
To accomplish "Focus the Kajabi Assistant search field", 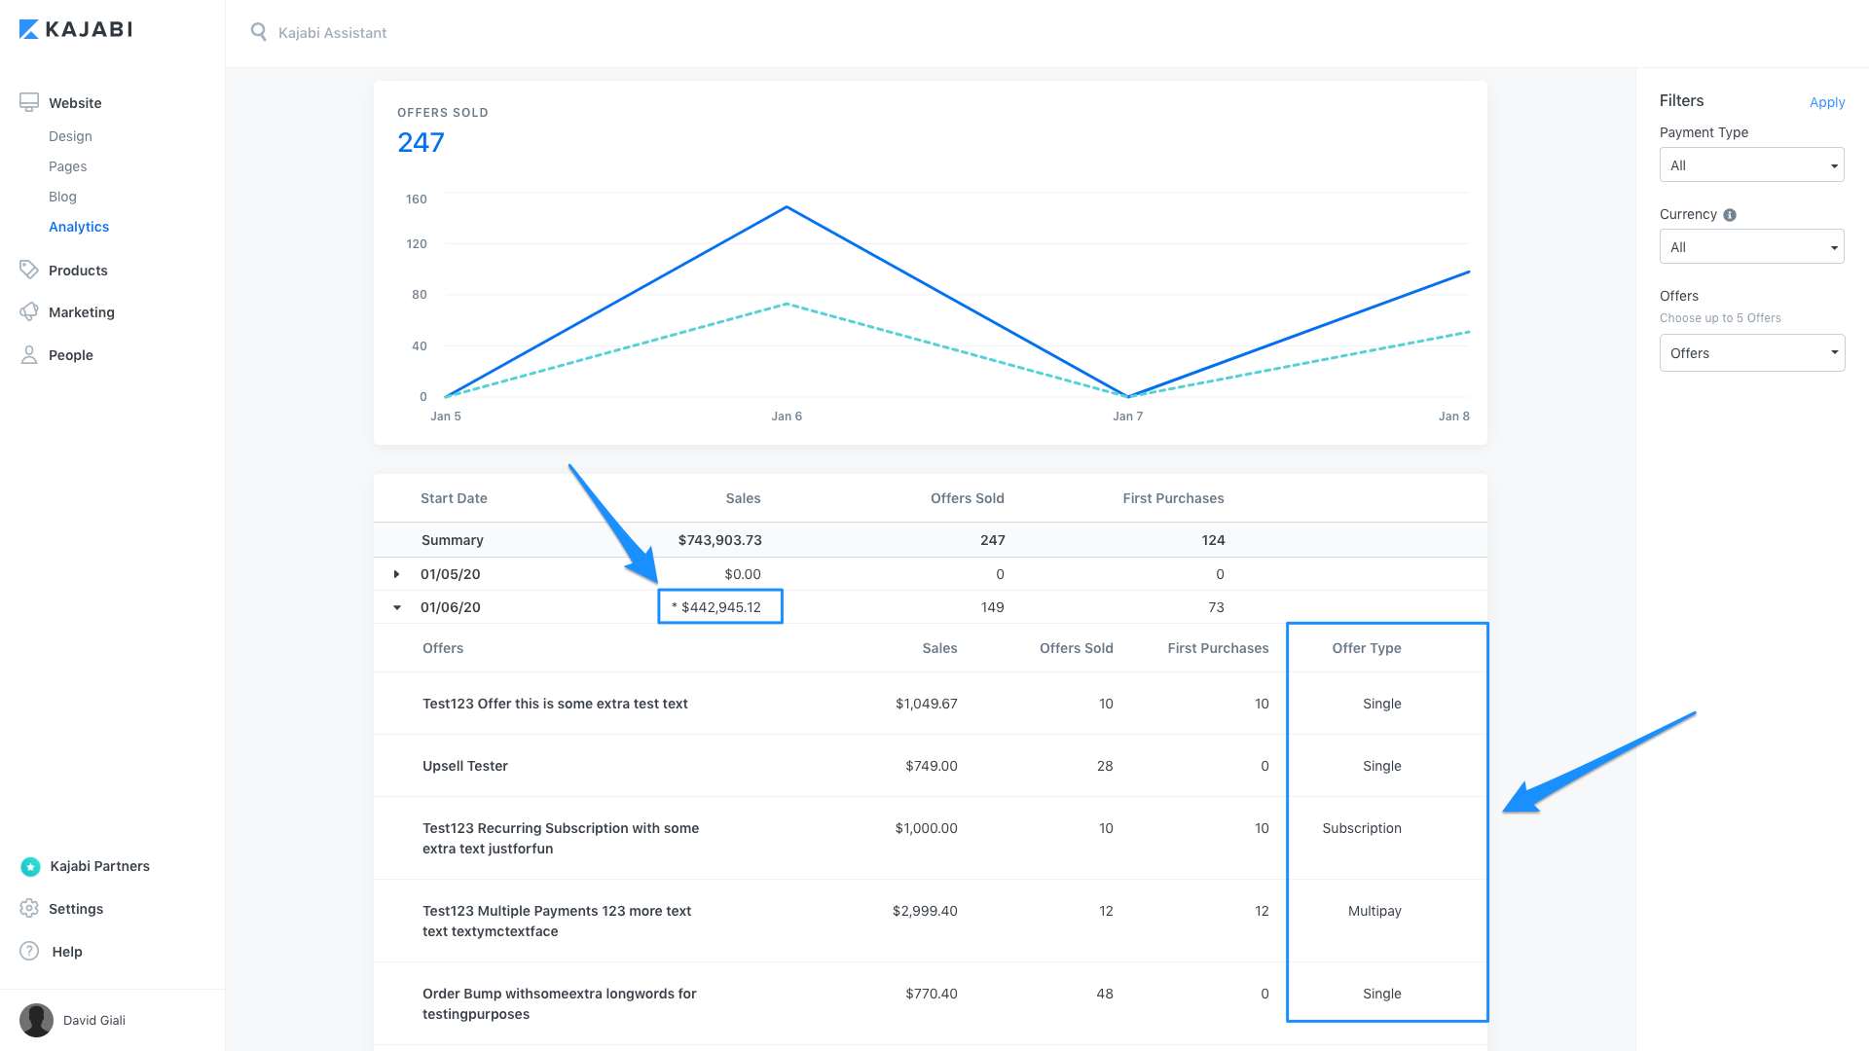I will click(332, 33).
